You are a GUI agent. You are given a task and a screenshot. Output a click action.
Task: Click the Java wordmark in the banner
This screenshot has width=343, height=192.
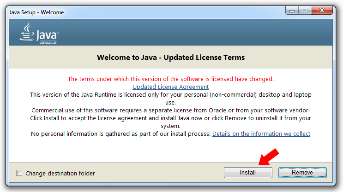click(x=47, y=35)
